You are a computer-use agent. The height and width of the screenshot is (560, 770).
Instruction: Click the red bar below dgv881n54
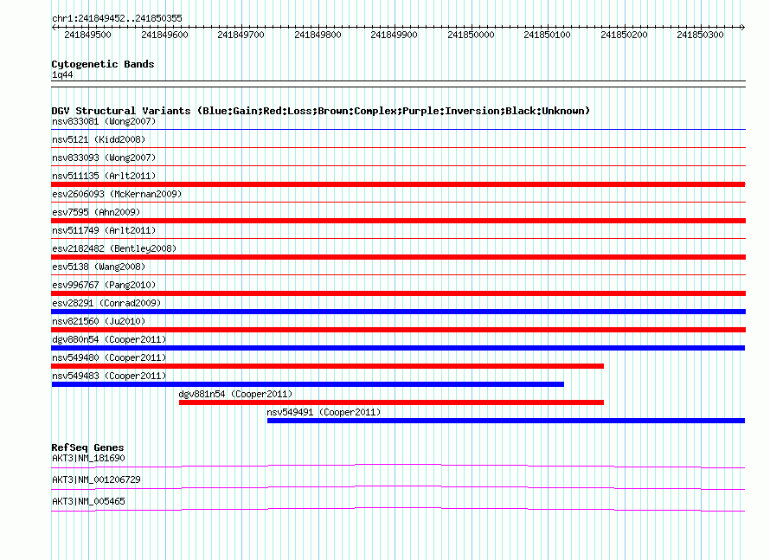[x=391, y=402]
